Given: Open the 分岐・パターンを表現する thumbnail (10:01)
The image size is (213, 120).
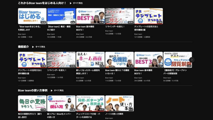Looking at the screenshot, I should click(90, 103).
